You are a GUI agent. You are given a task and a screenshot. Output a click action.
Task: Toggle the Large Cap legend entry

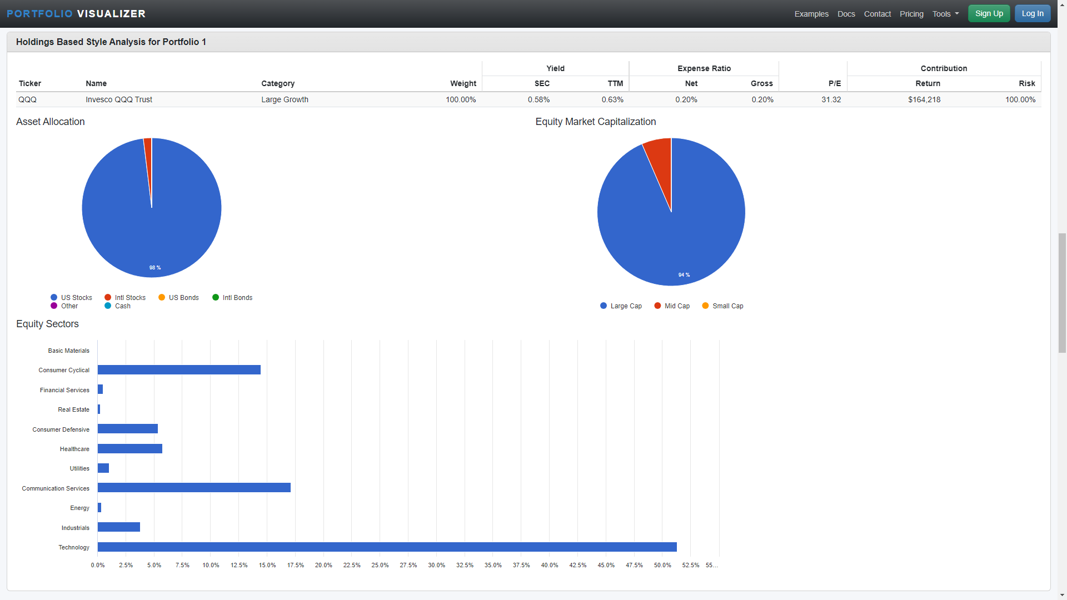(x=625, y=306)
